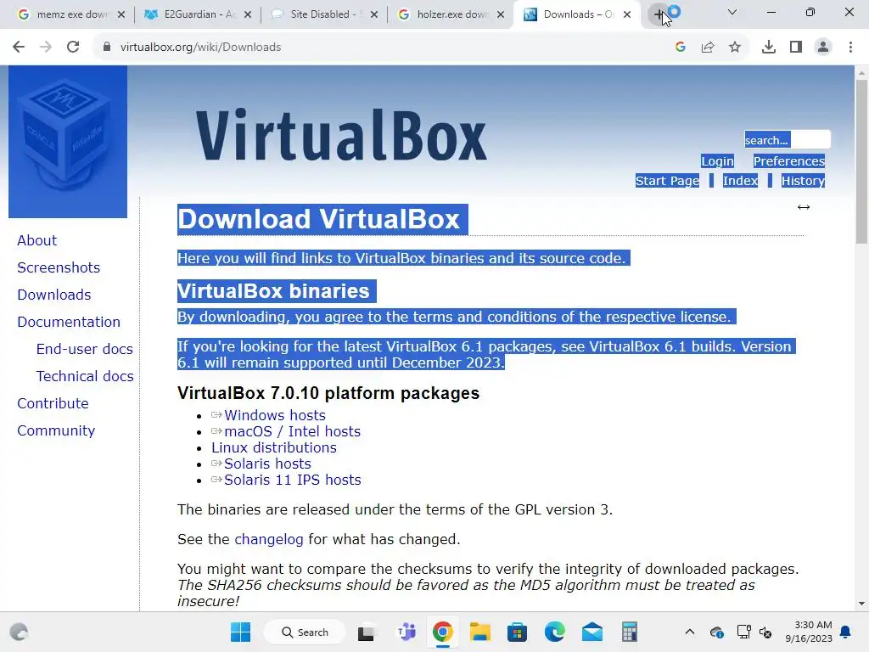The image size is (869, 652).
Task: Close the E2Guardian tab
Action: click(x=248, y=14)
